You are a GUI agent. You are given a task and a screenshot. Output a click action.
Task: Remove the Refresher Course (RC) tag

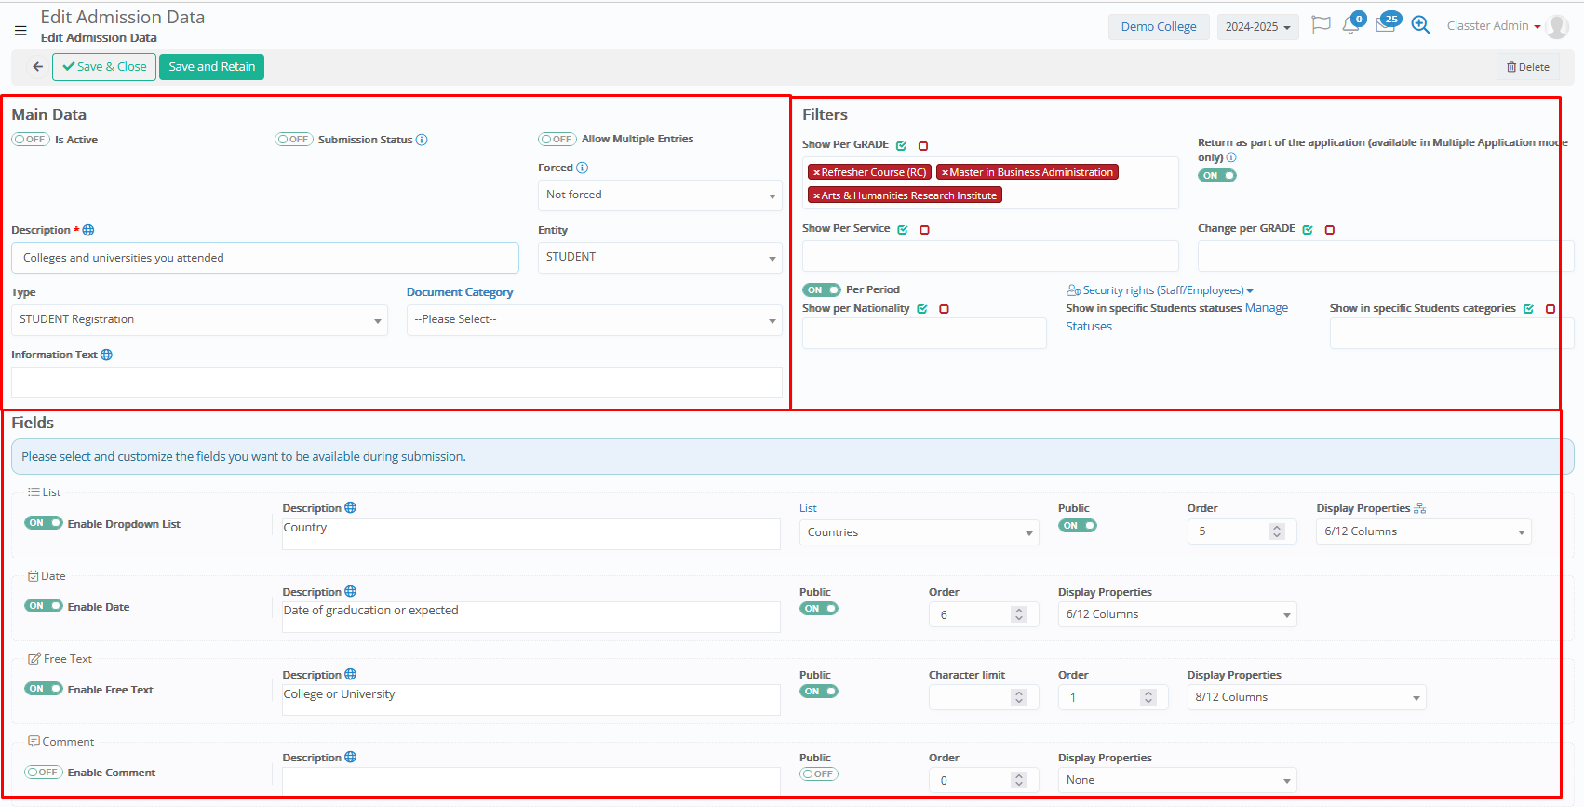(816, 172)
